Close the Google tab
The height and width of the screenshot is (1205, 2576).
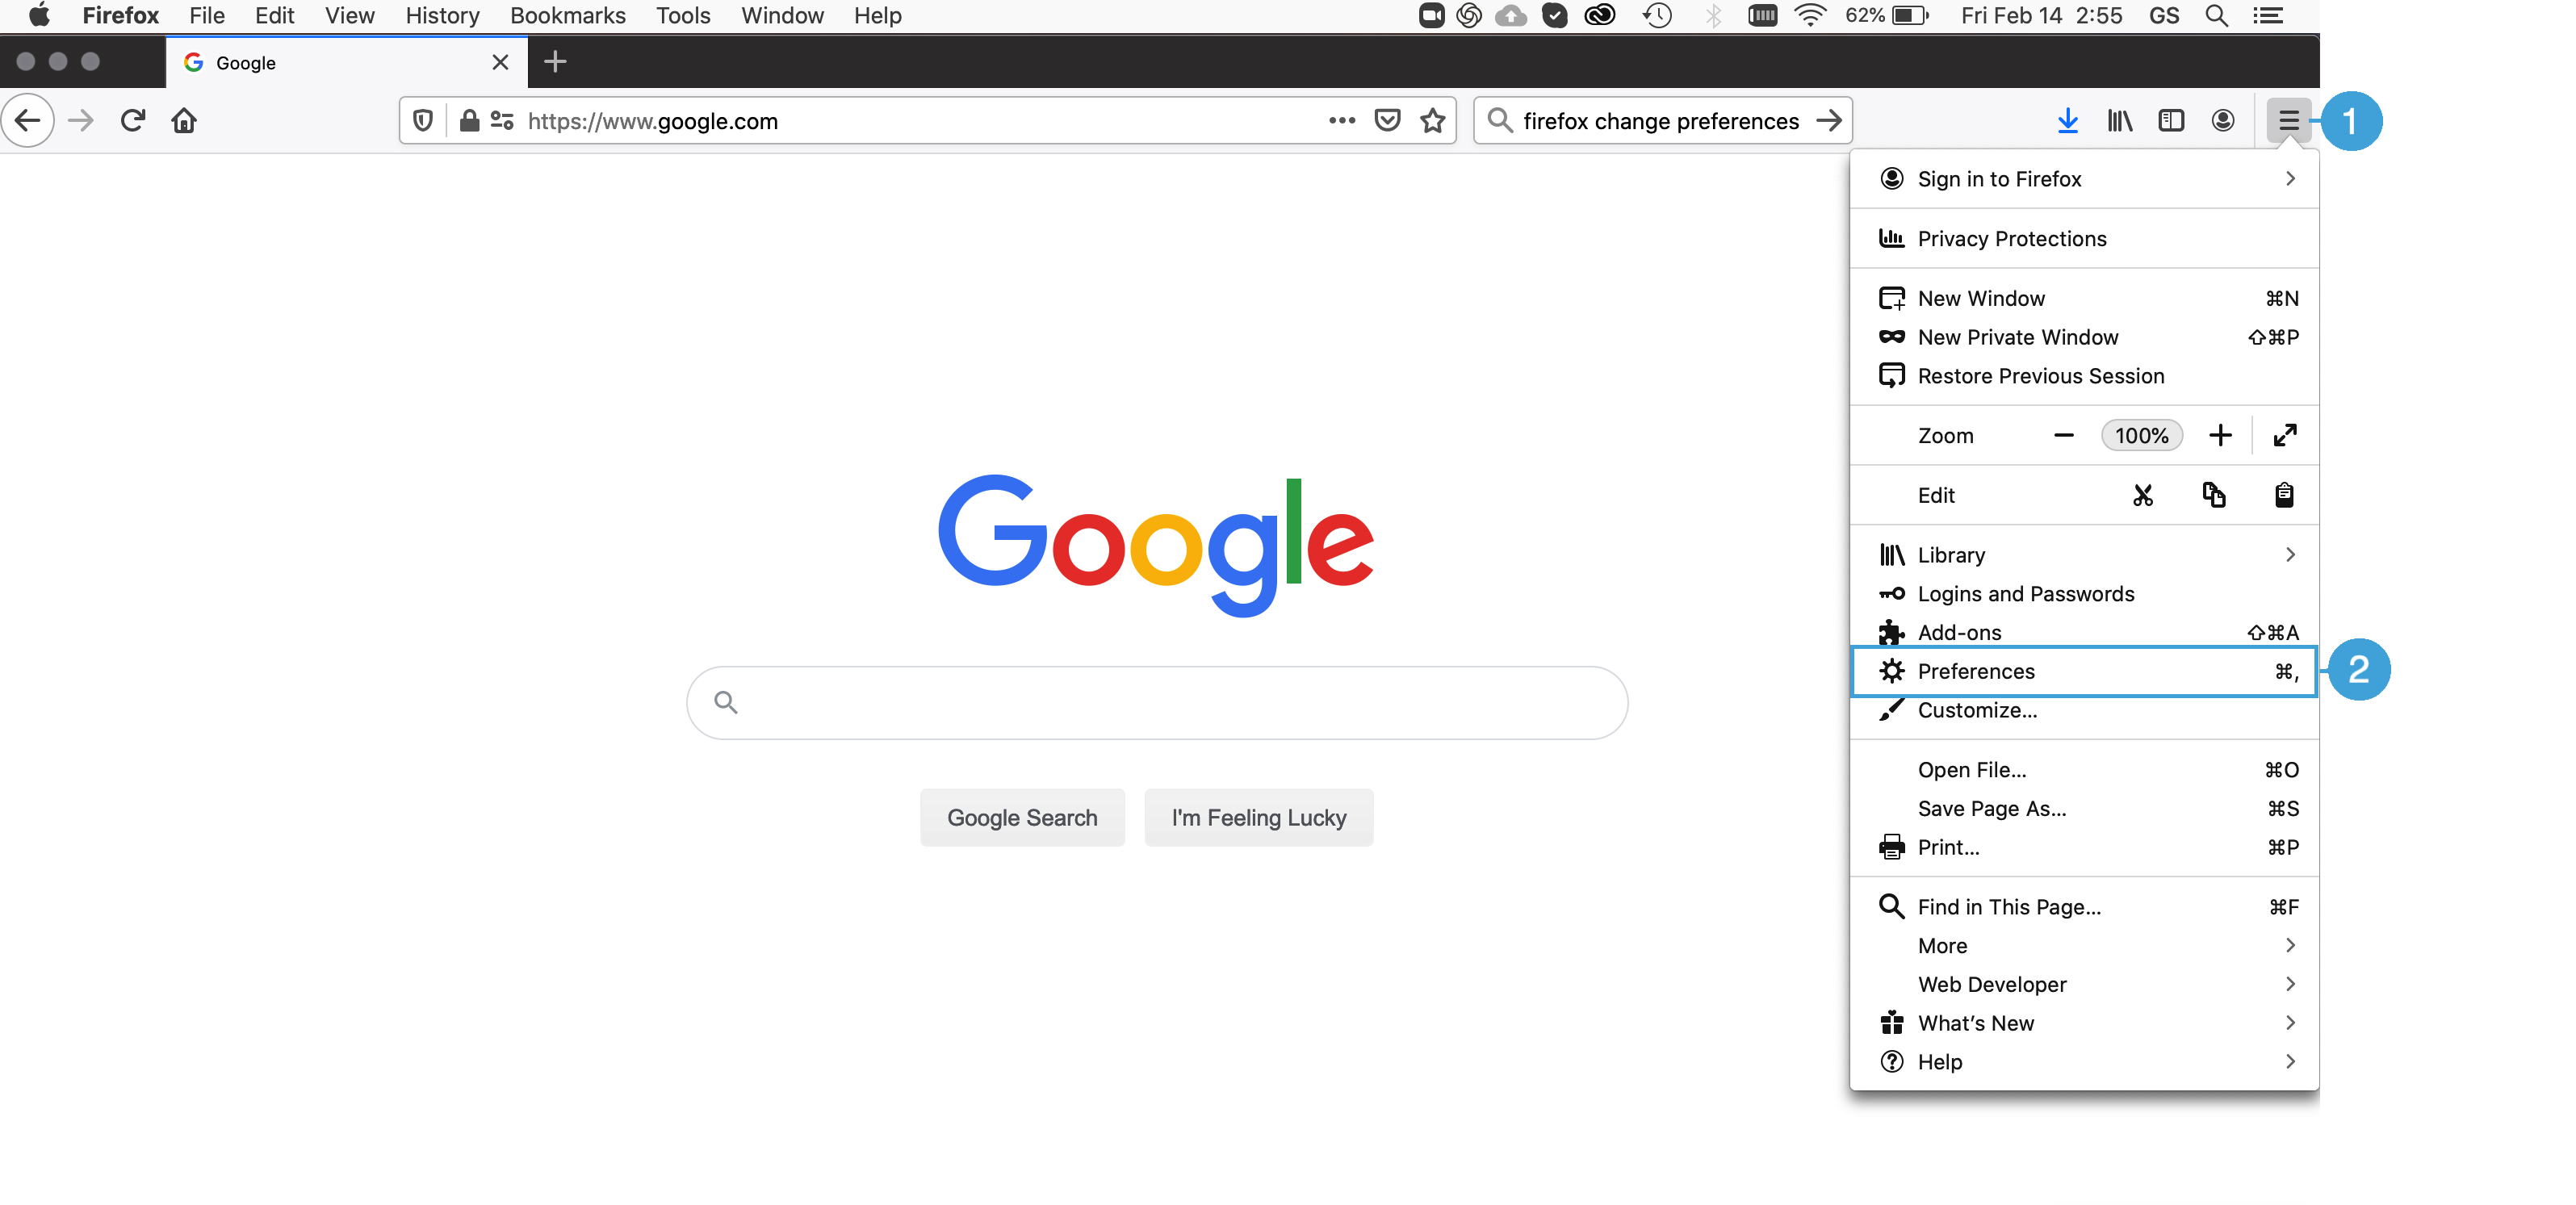[501, 62]
